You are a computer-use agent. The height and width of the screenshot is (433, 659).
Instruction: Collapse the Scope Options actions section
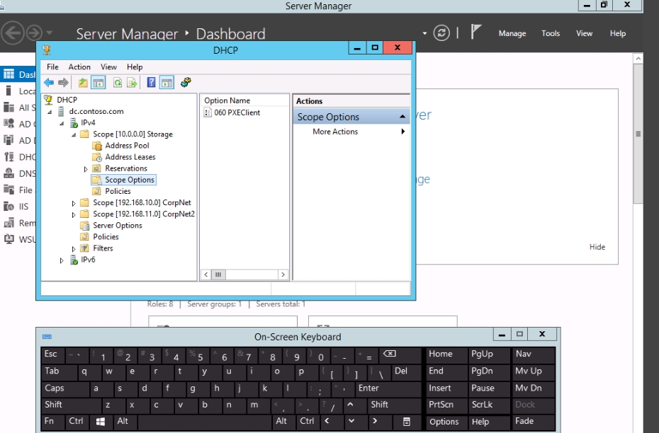click(x=402, y=117)
